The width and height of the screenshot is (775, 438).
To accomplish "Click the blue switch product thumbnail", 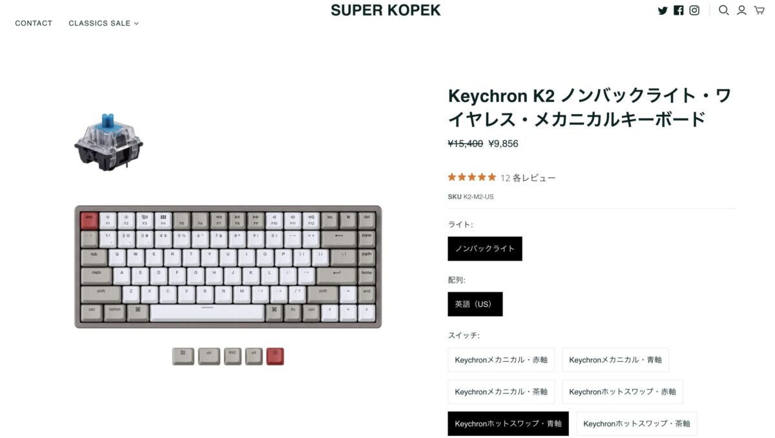I will click(x=108, y=143).
